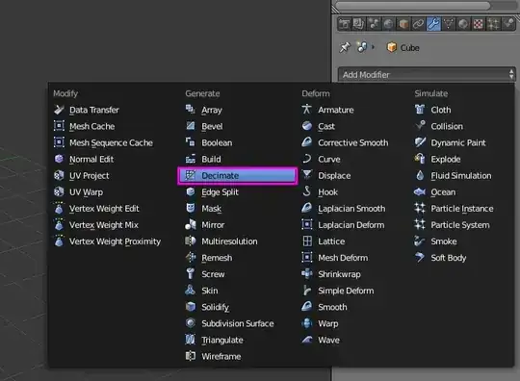The height and width of the screenshot is (381, 520).
Task: Add the Laplacian Smooth modifier
Action: pos(344,209)
